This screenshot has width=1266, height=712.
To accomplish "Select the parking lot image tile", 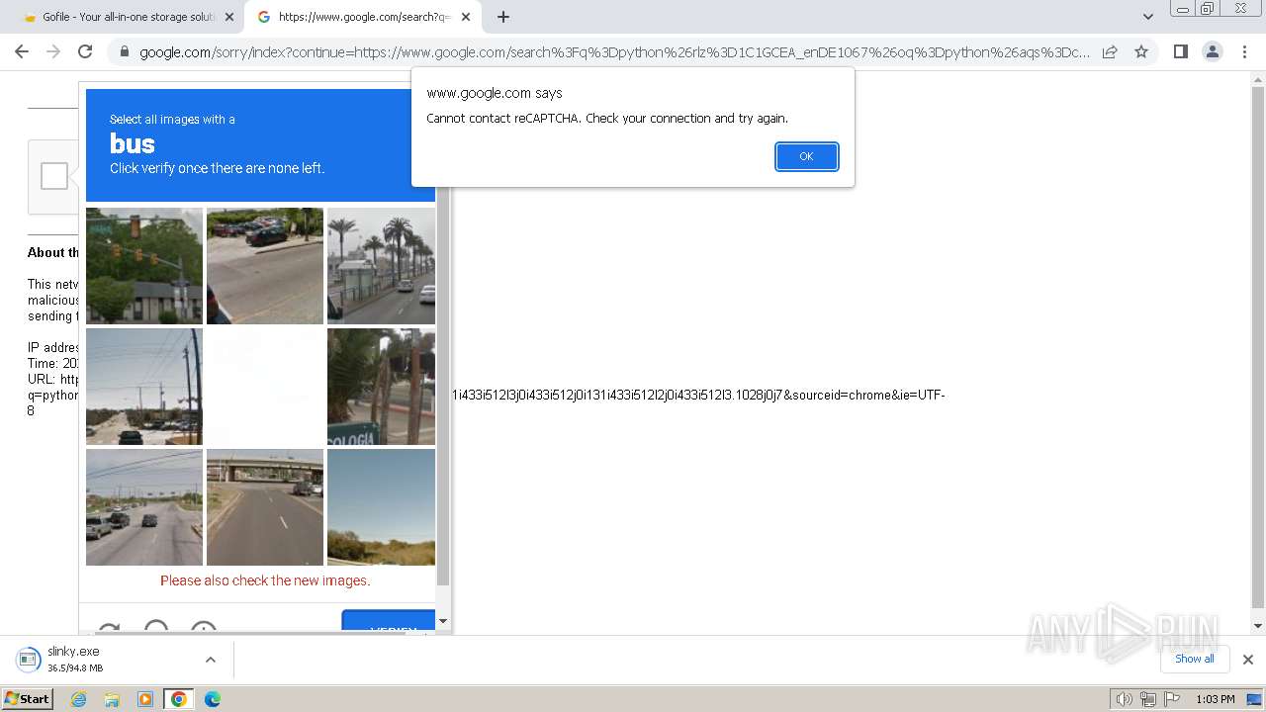I will click(265, 266).
